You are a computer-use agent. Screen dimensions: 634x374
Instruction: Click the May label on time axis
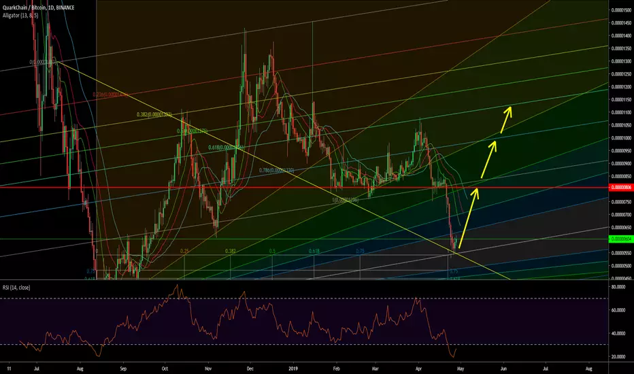[x=460, y=369]
